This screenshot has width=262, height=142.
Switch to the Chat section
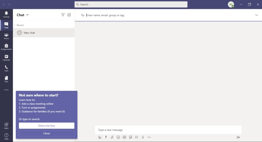click(6, 25)
